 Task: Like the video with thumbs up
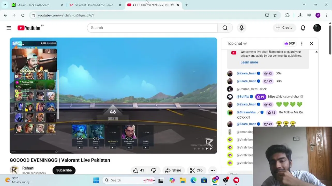[x=139, y=170]
